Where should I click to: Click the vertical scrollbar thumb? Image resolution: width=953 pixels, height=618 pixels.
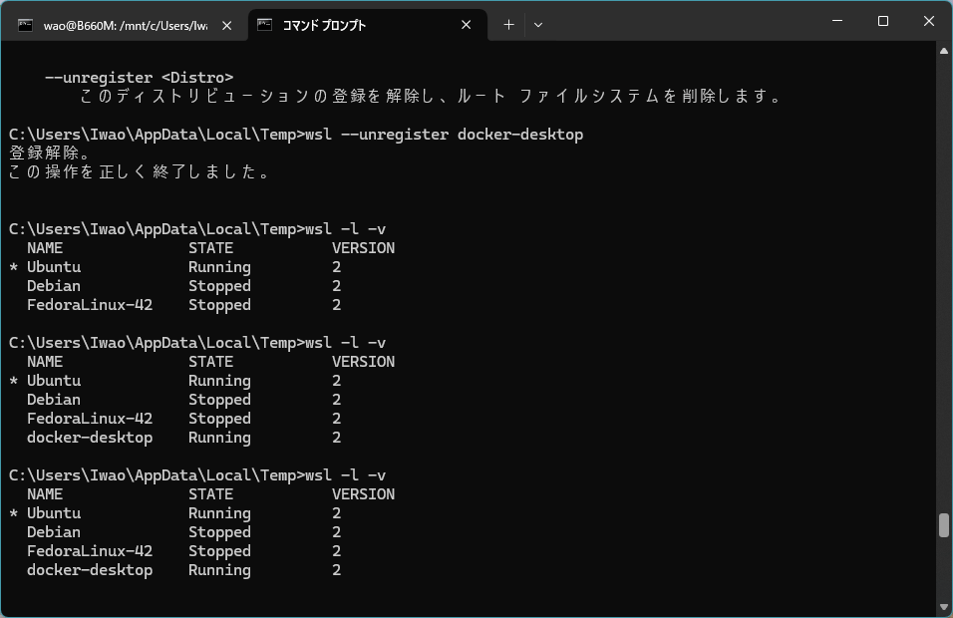click(x=943, y=525)
